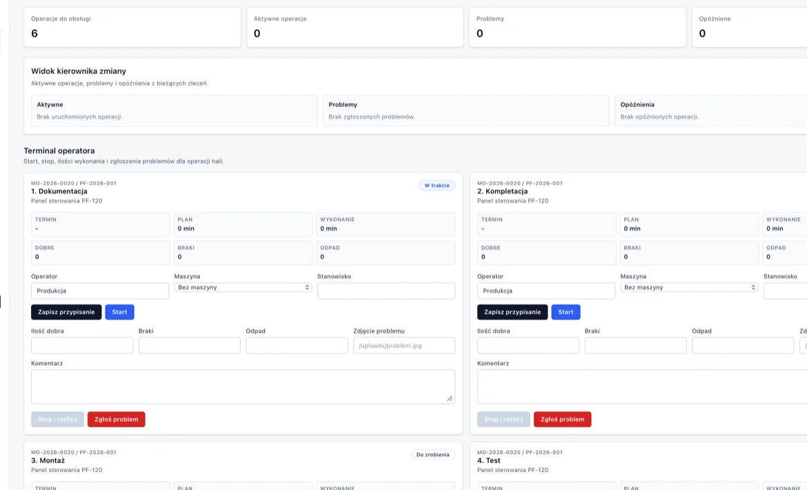Click 'Brak uruchomionych operacji.' text

pyautogui.click(x=80, y=117)
